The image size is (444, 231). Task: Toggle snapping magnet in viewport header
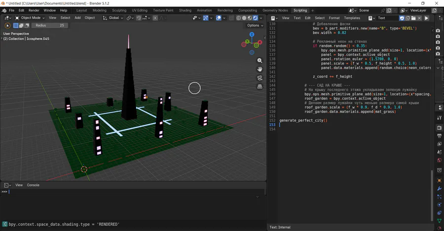[139, 18]
